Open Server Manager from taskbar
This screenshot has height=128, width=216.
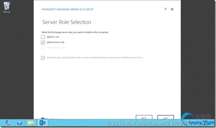pyautogui.click(x=8, y=123)
